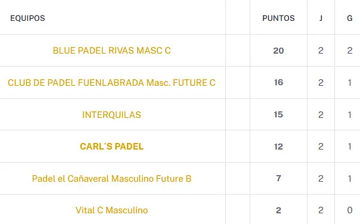Click the 20 points cell for Blue Padel Rivas
Image resolution: width=360 pixels, height=224 pixels.
point(278,51)
